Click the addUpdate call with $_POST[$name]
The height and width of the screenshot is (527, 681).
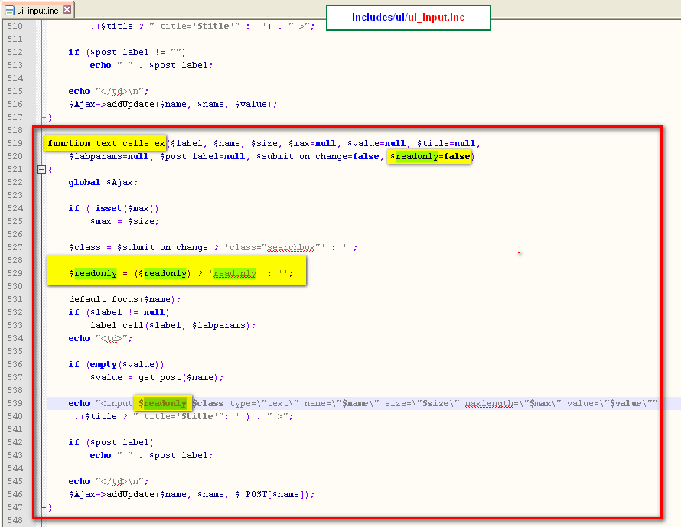[x=191, y=494]
